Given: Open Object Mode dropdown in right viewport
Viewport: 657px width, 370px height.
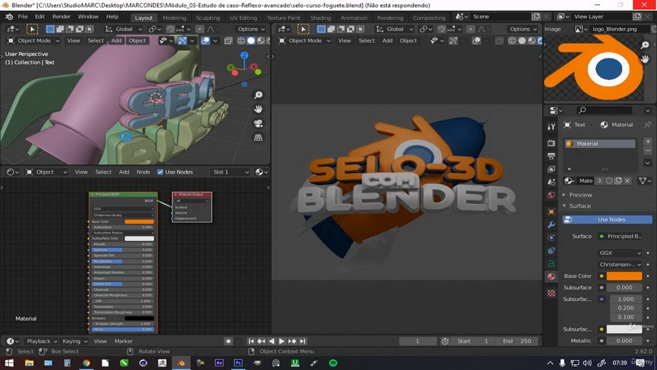Looking at the screenshot, I should [305, 41].
